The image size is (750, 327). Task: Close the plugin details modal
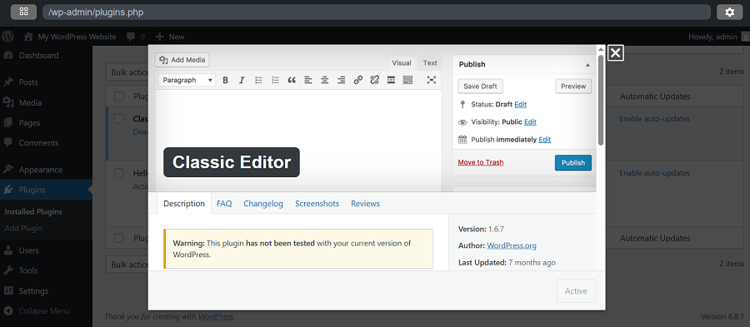pos(616,53)
